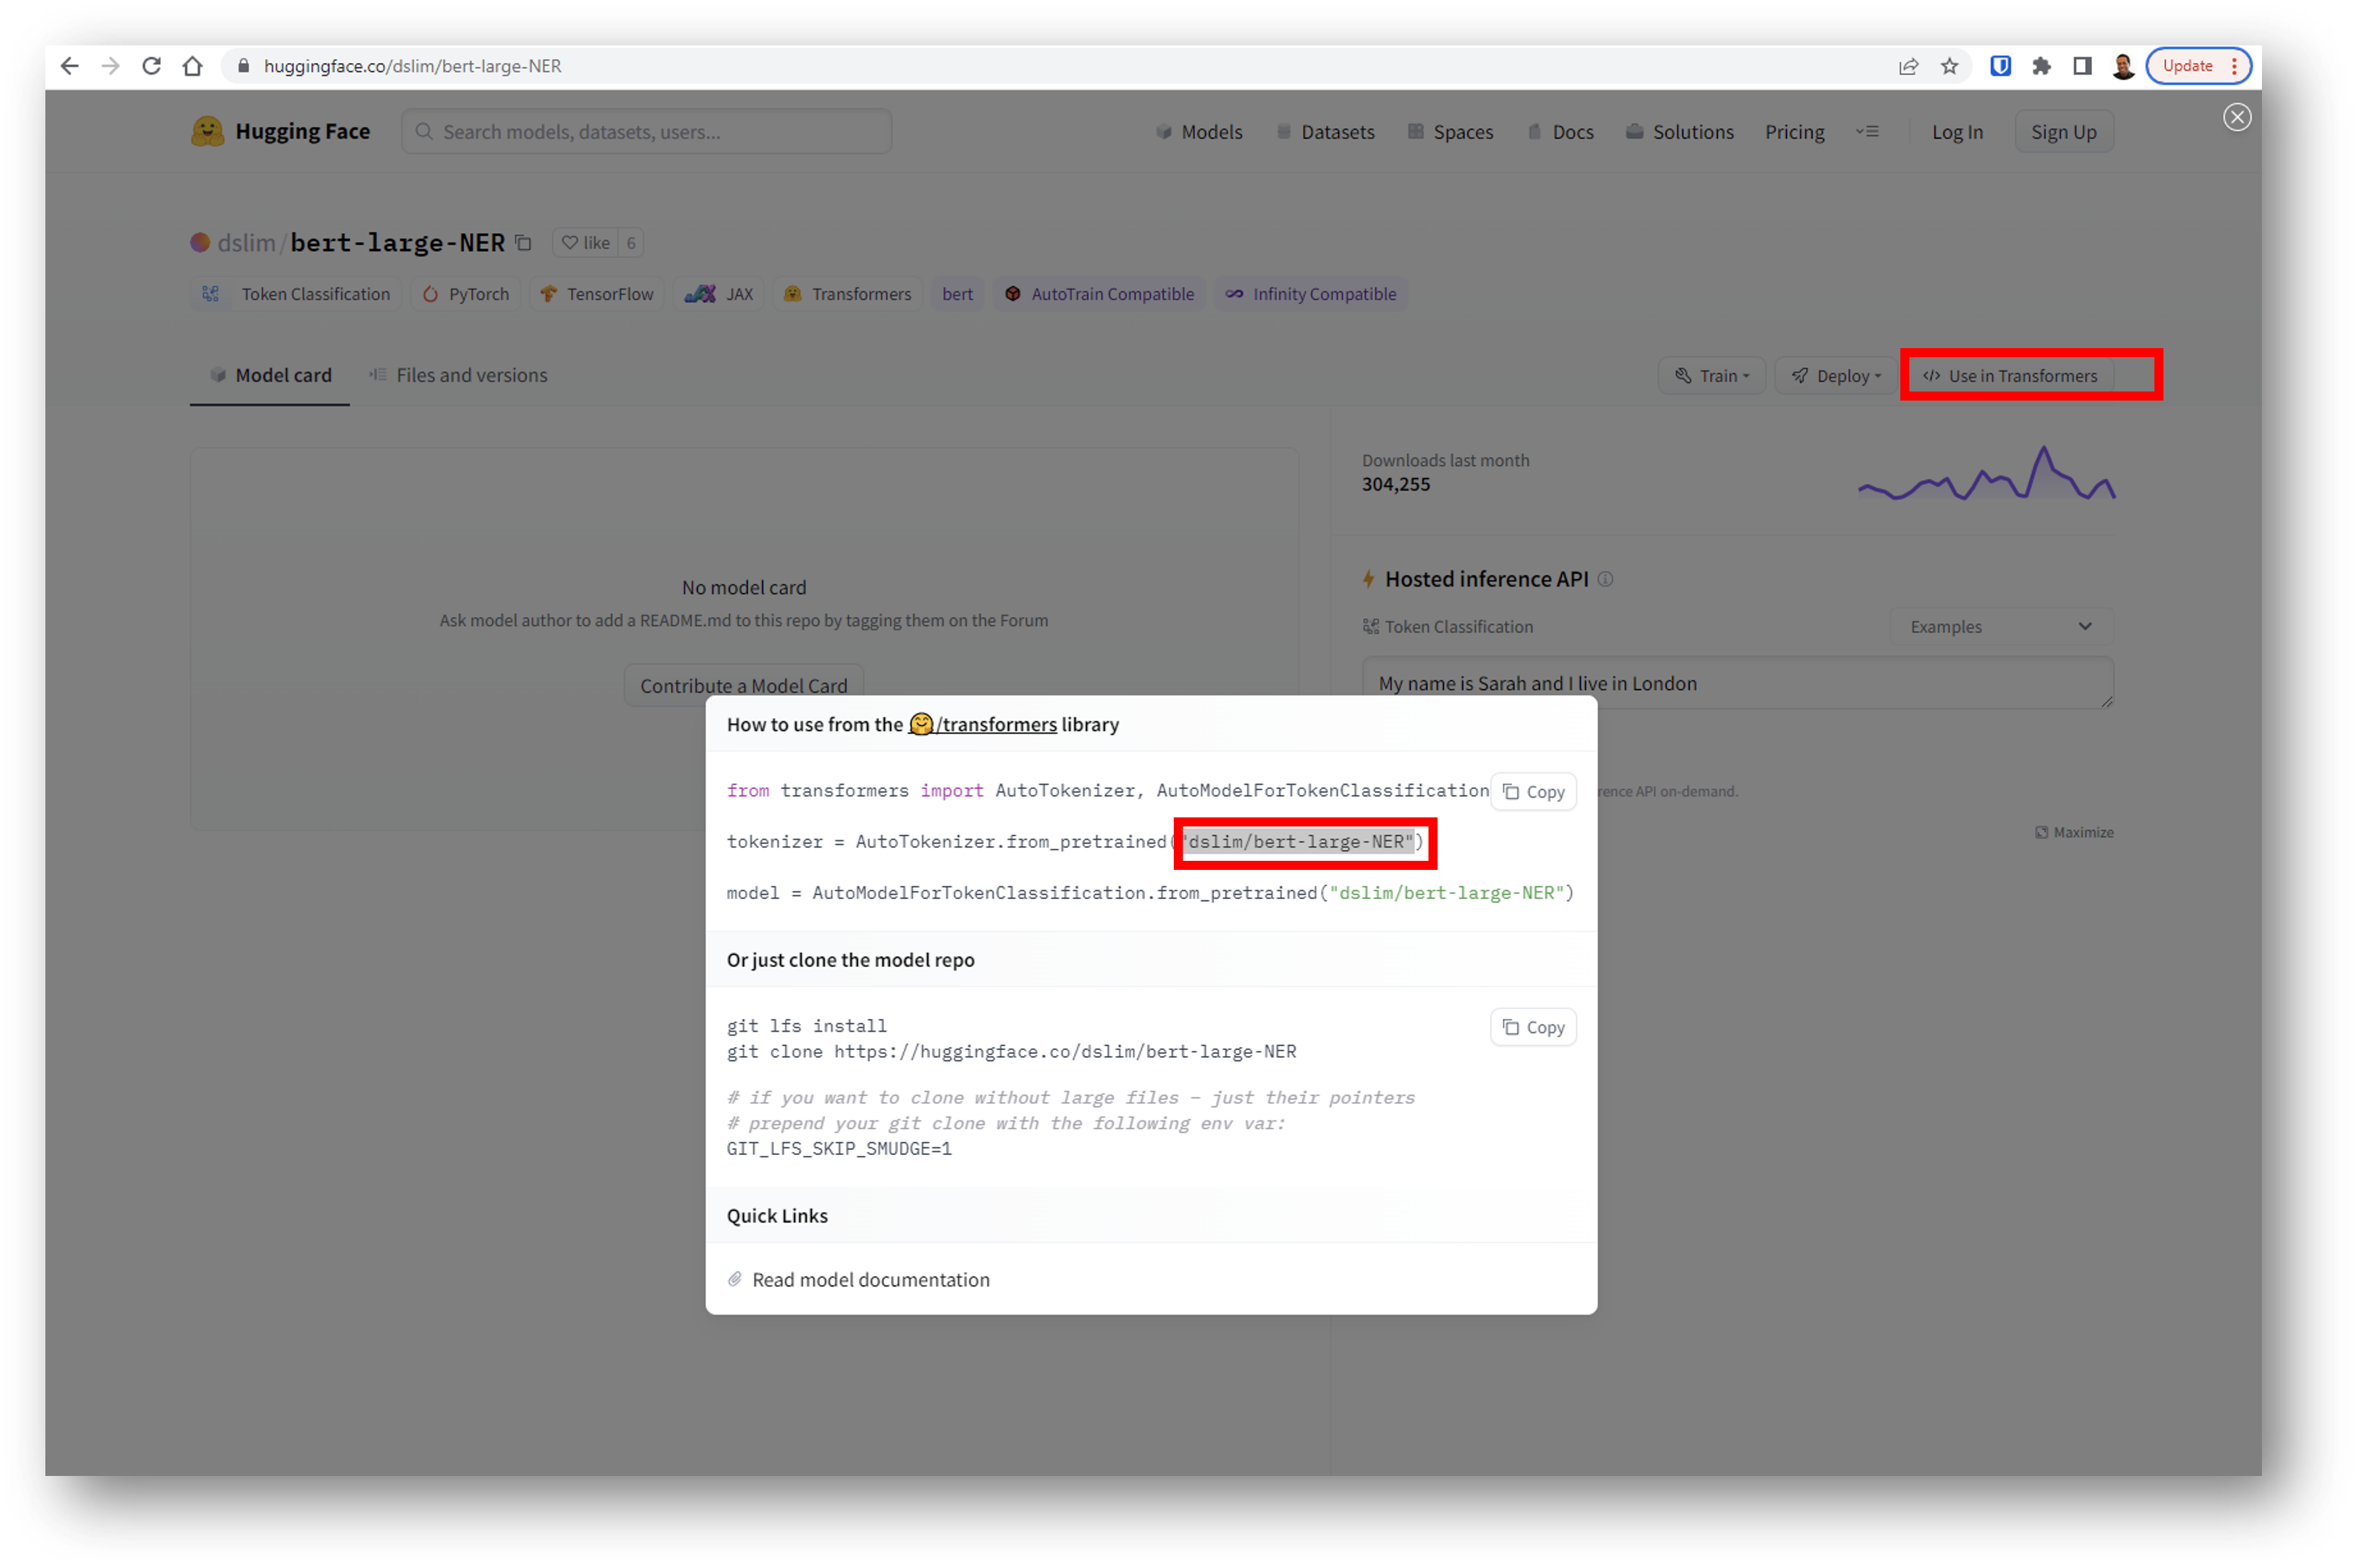Open the Bitwarden extension icon

tap(2000, 66)
